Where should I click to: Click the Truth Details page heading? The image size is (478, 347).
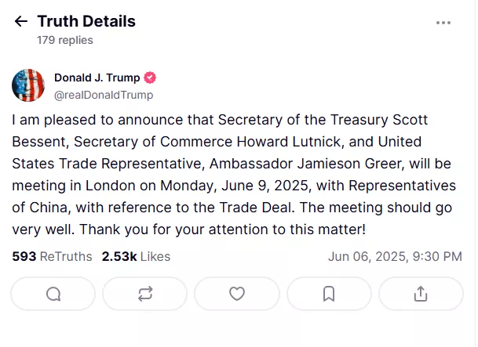click(86, 21)
